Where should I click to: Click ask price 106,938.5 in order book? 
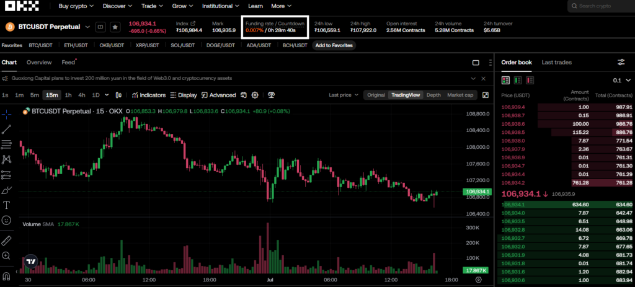[512, 133]
